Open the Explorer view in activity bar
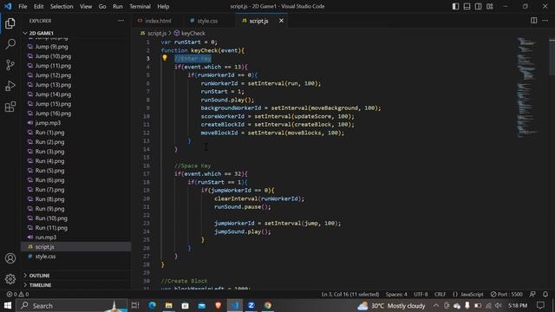Viewport: 555px width, 312px height. [10, 23]
